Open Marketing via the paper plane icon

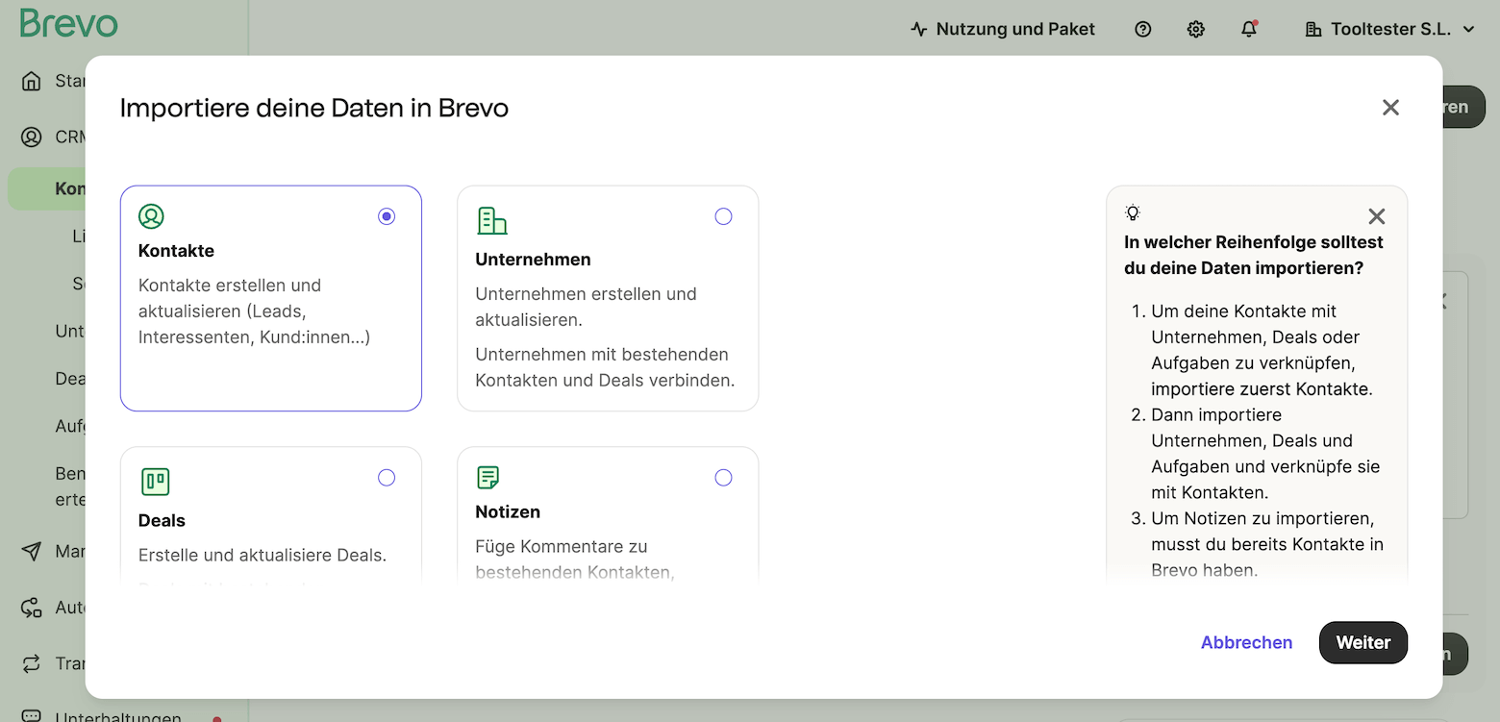tap(32, 551)
